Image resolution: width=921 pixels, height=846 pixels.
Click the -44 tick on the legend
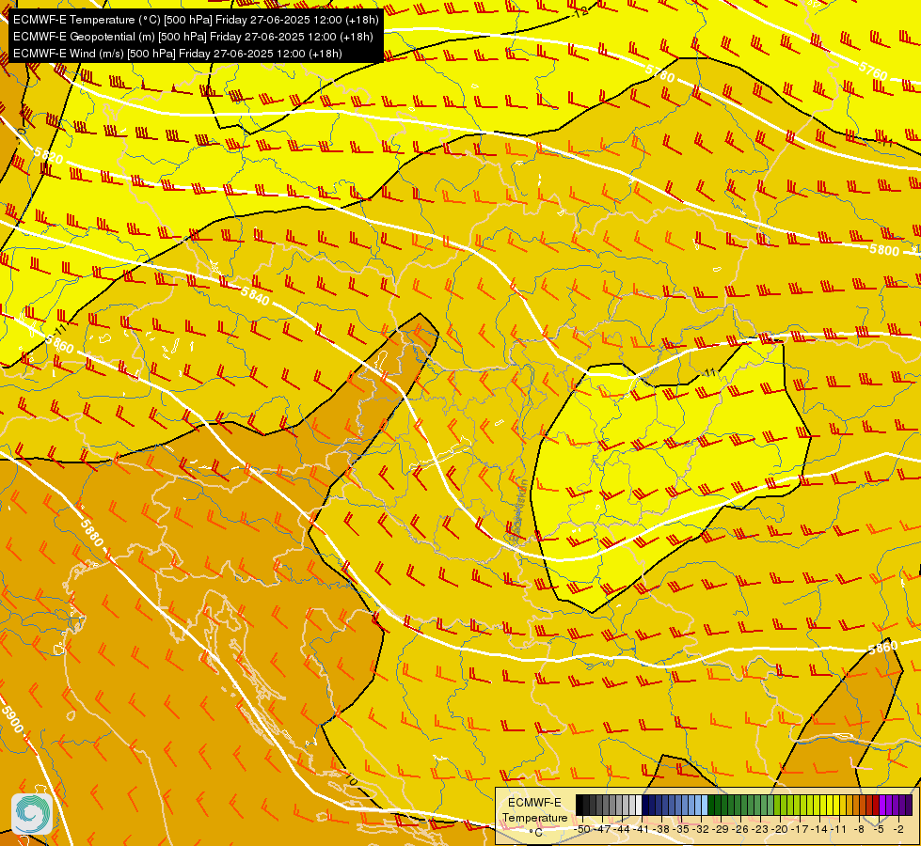(x=622, y=829)
